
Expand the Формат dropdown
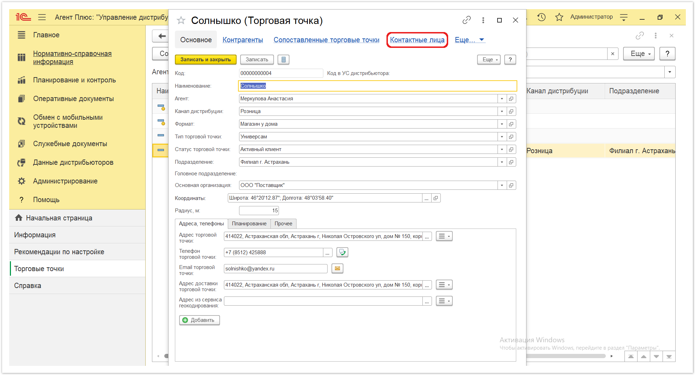[x=502, y=124]
